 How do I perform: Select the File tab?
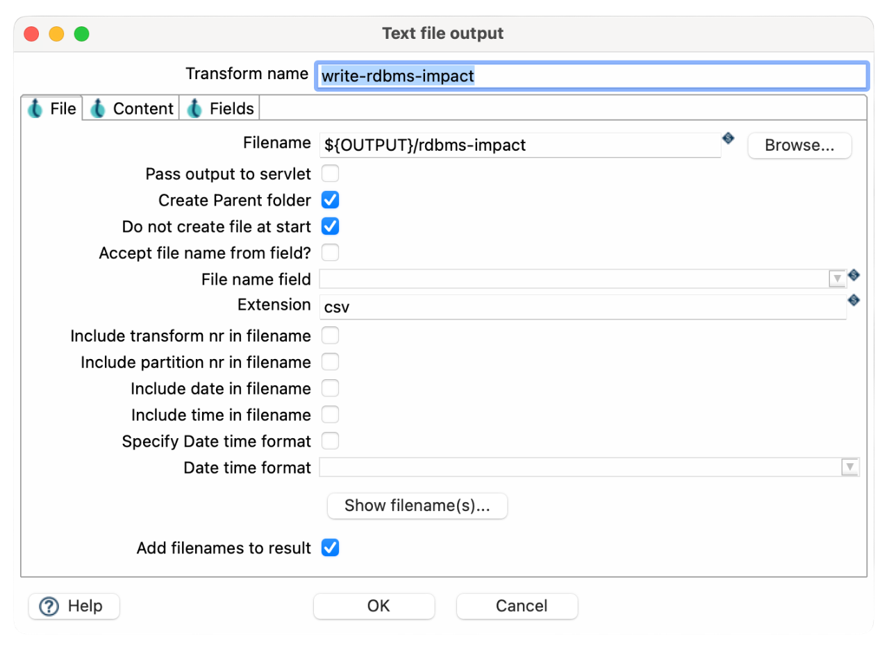point(53,108)
